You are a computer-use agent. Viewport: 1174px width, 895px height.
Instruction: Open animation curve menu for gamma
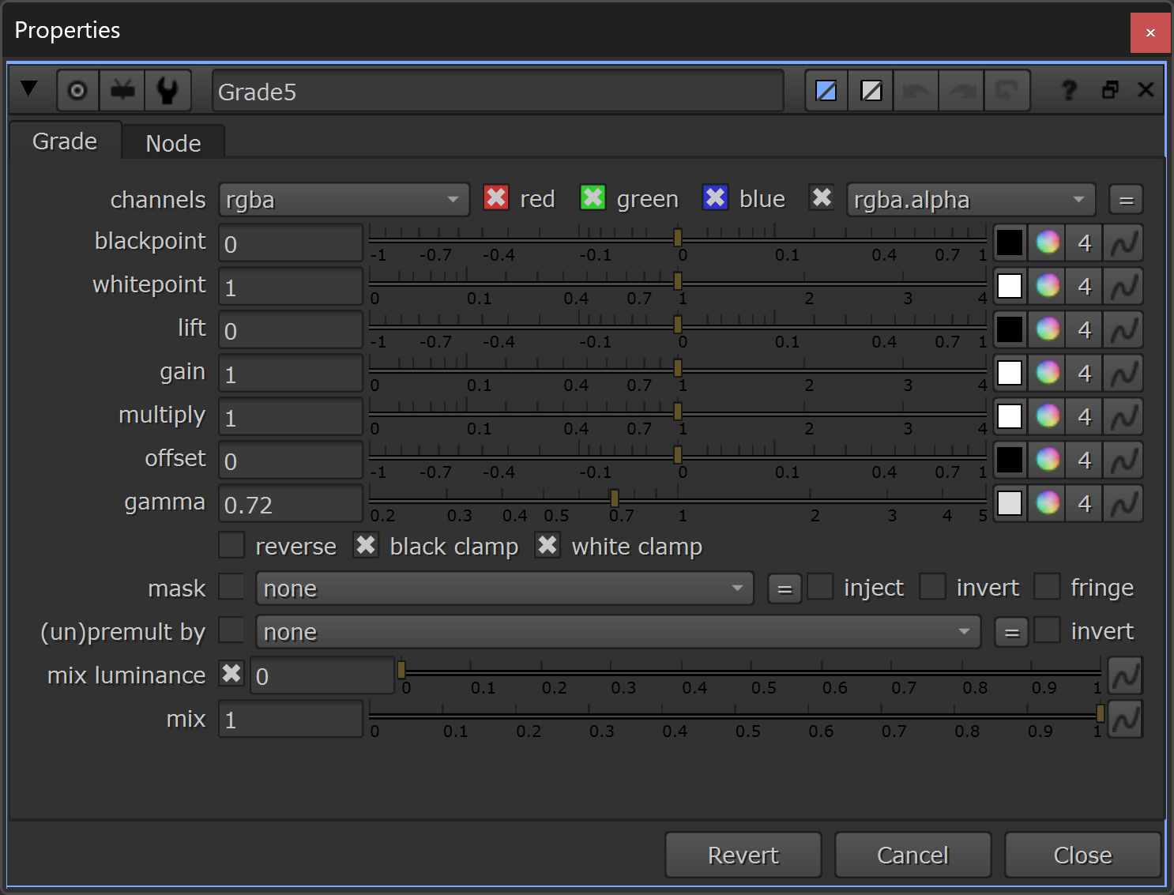click(x=1123, y=503)
